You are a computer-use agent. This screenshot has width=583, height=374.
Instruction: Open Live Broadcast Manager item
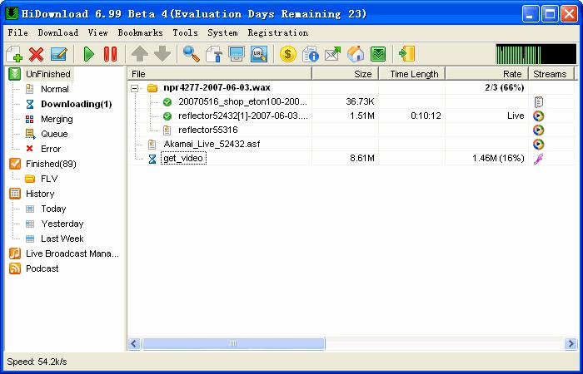pyautogui.click(x=72, y=253)
